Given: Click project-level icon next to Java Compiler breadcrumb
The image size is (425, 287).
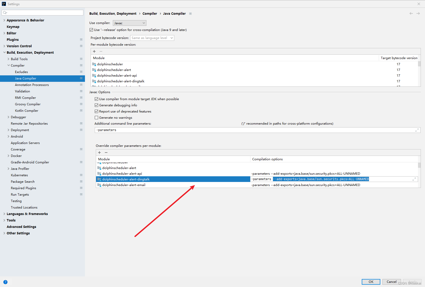Looking at the screenshot, I should pos(190,14).
